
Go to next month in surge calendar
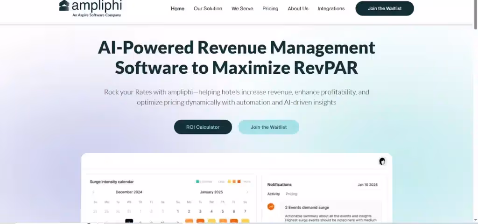[247, 192]
